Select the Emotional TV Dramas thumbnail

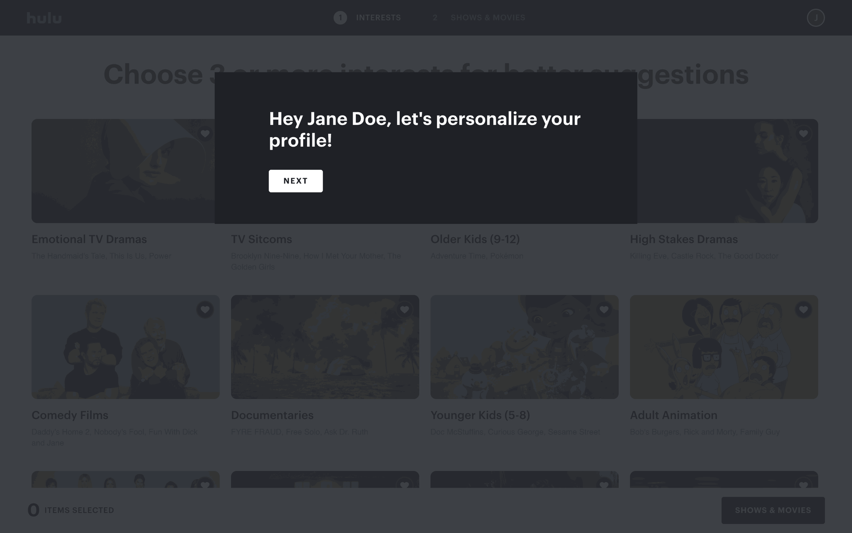click(x=123, y=171)
